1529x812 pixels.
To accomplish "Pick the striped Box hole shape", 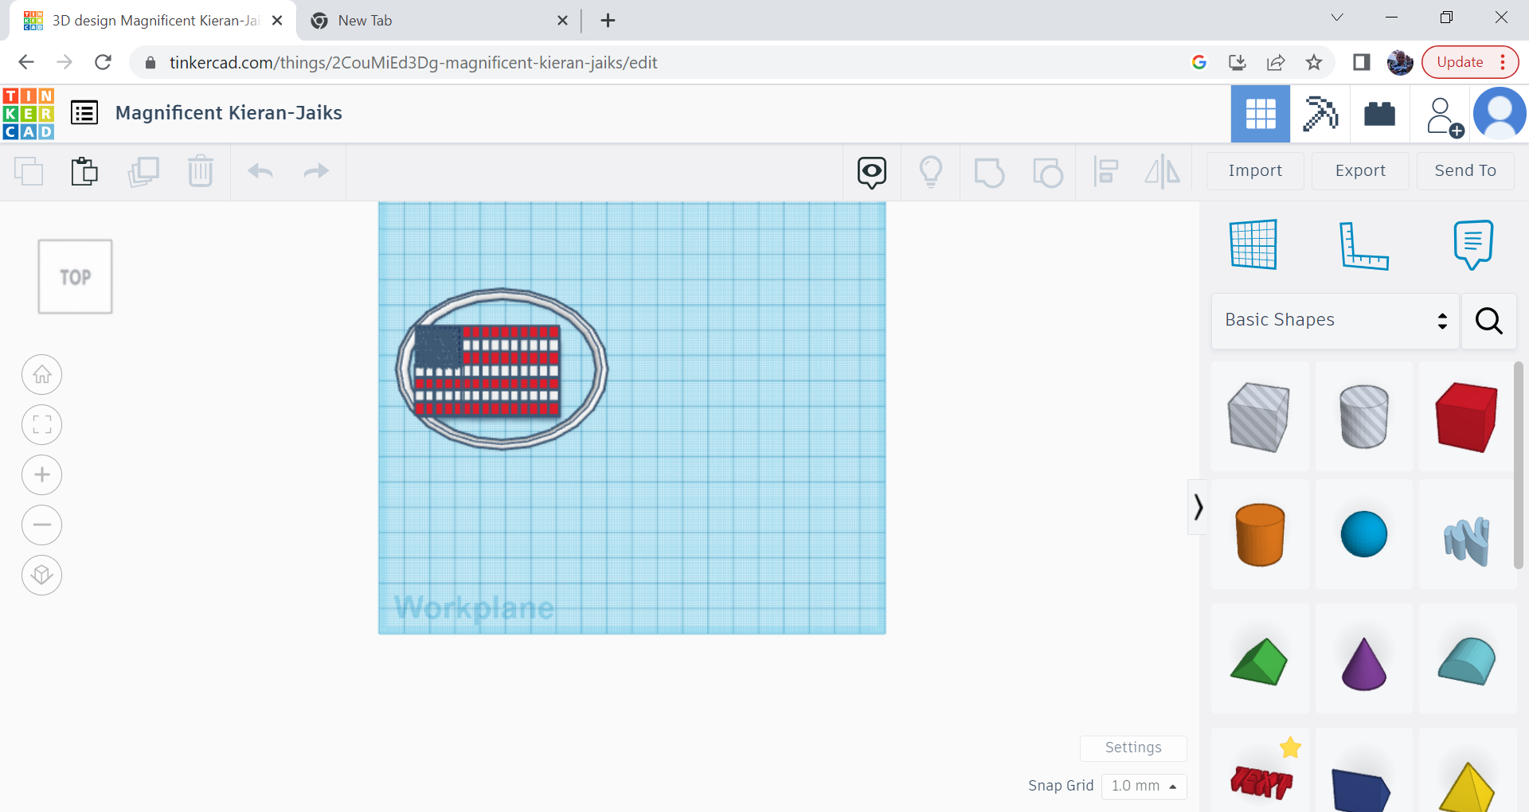I will tap(1259, 416).
